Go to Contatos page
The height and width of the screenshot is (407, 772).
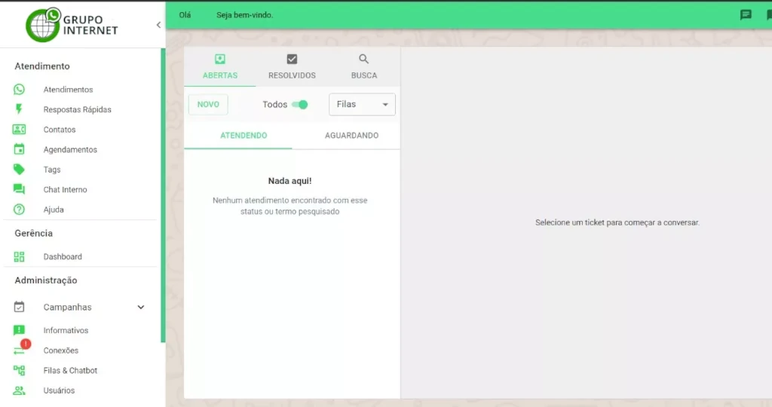click(x=59, y=130)
